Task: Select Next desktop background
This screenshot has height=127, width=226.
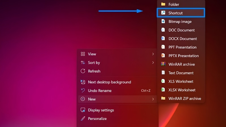Action: click(117, 82)
